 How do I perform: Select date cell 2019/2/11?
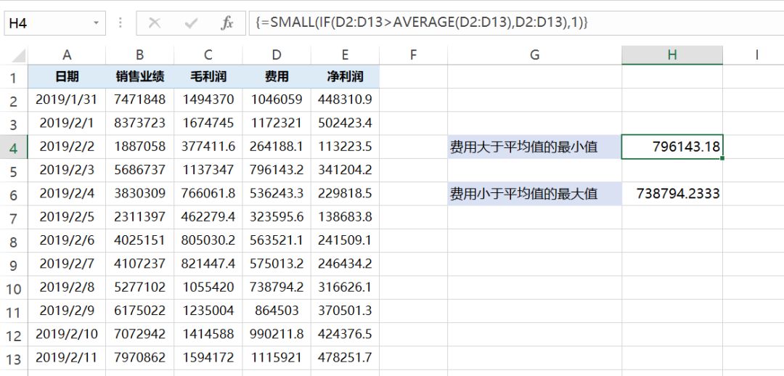(x=67, y=358)
